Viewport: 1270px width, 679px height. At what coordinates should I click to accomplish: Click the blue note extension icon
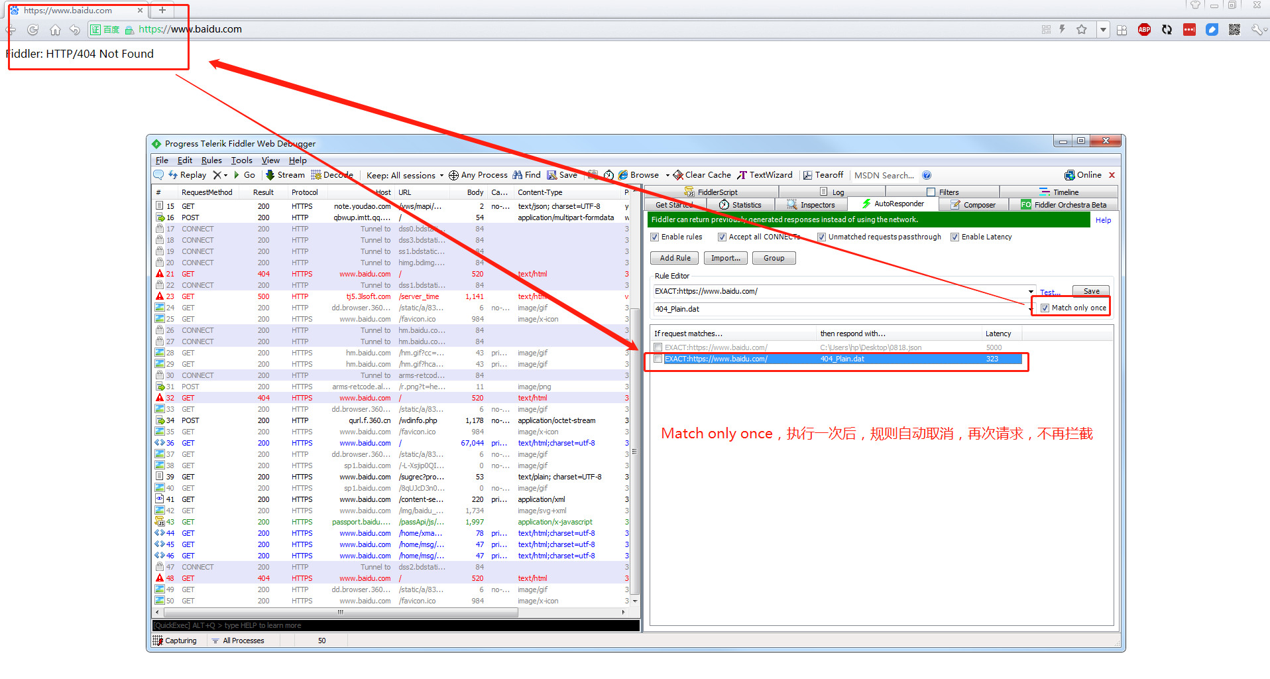tap(1212, 29)
